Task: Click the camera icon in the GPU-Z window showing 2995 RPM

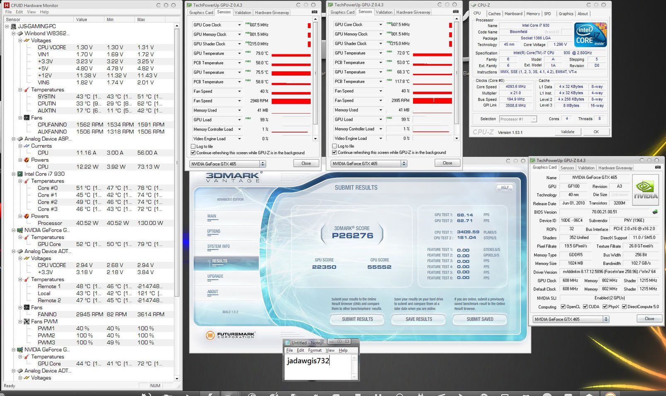Action: tap(456, 12)
